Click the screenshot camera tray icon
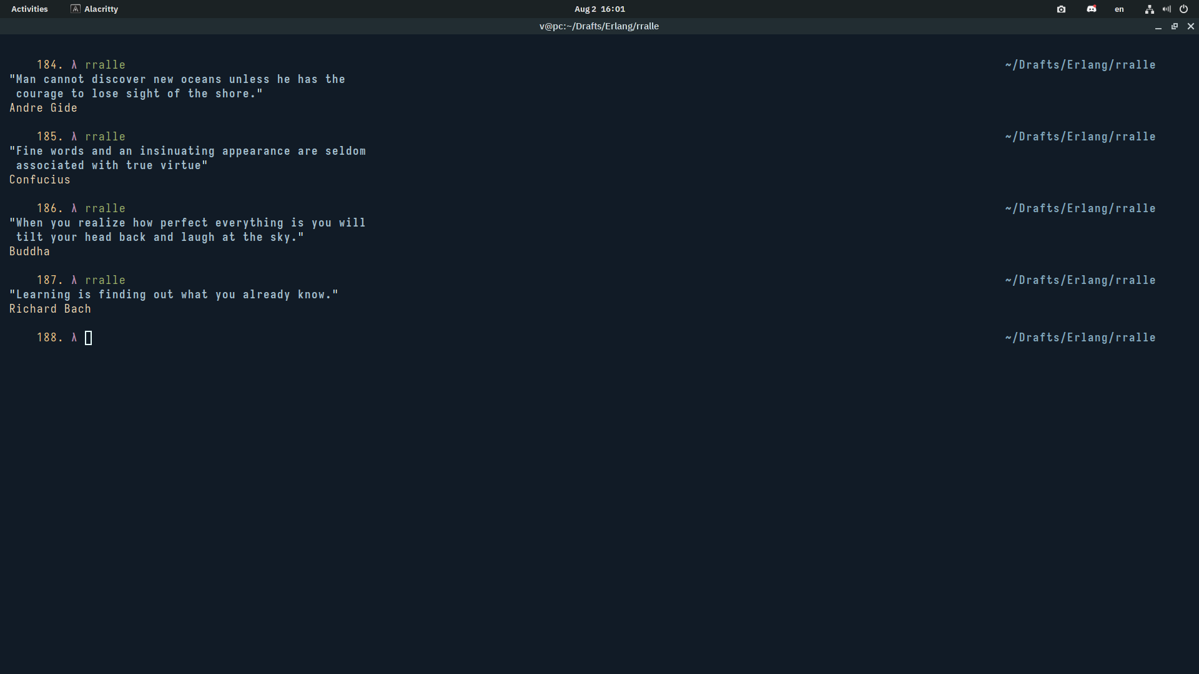This screenshot has width=1199, height=674. 1061,9
